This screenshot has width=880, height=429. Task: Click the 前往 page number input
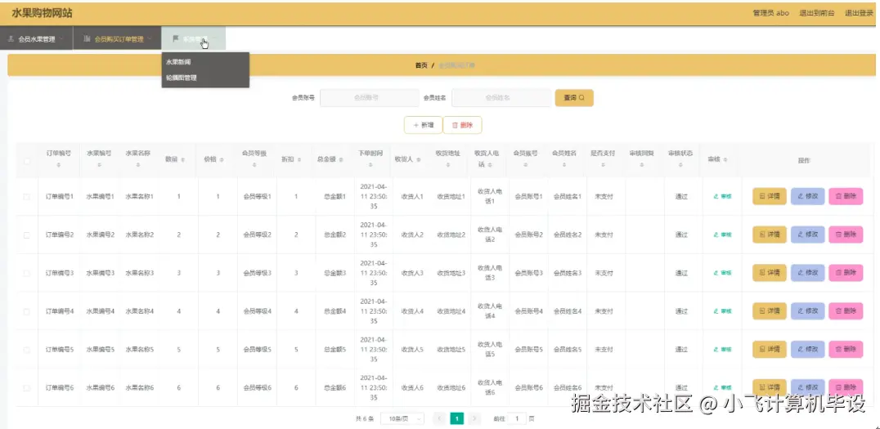click(x=517, y=418)
